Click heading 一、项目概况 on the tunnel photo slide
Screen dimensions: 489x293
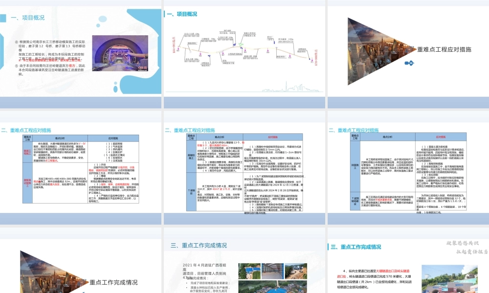click(28, 18)
